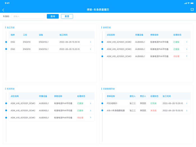Click the 查询 button

[x=53, y=16]
